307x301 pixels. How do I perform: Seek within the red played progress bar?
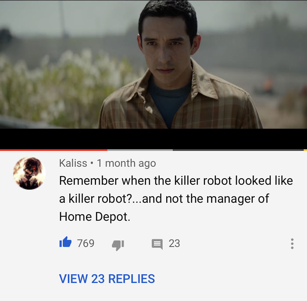pyautogui.click(x=54, y=150)
